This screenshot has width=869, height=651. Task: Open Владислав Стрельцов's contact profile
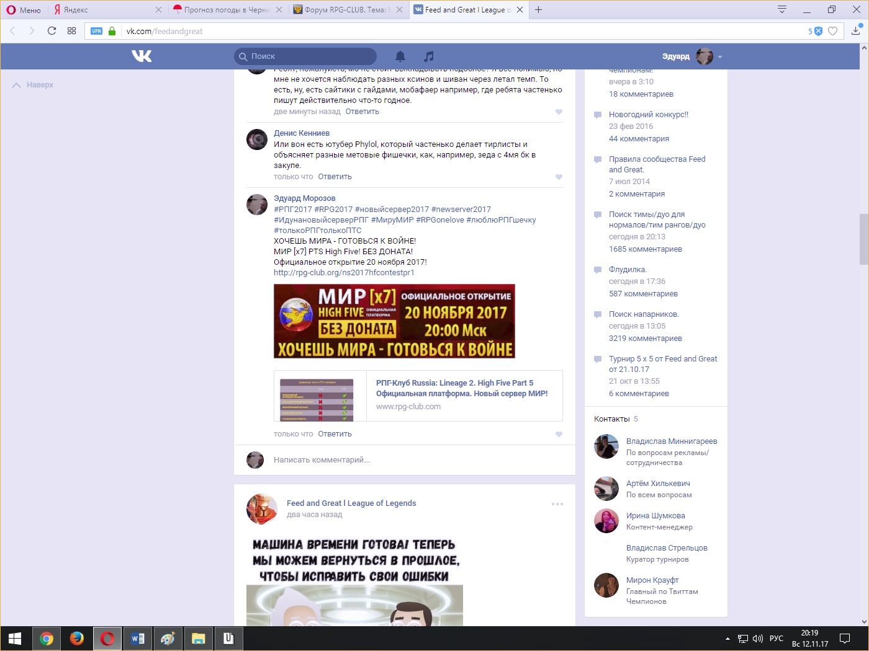click(667, 548)
